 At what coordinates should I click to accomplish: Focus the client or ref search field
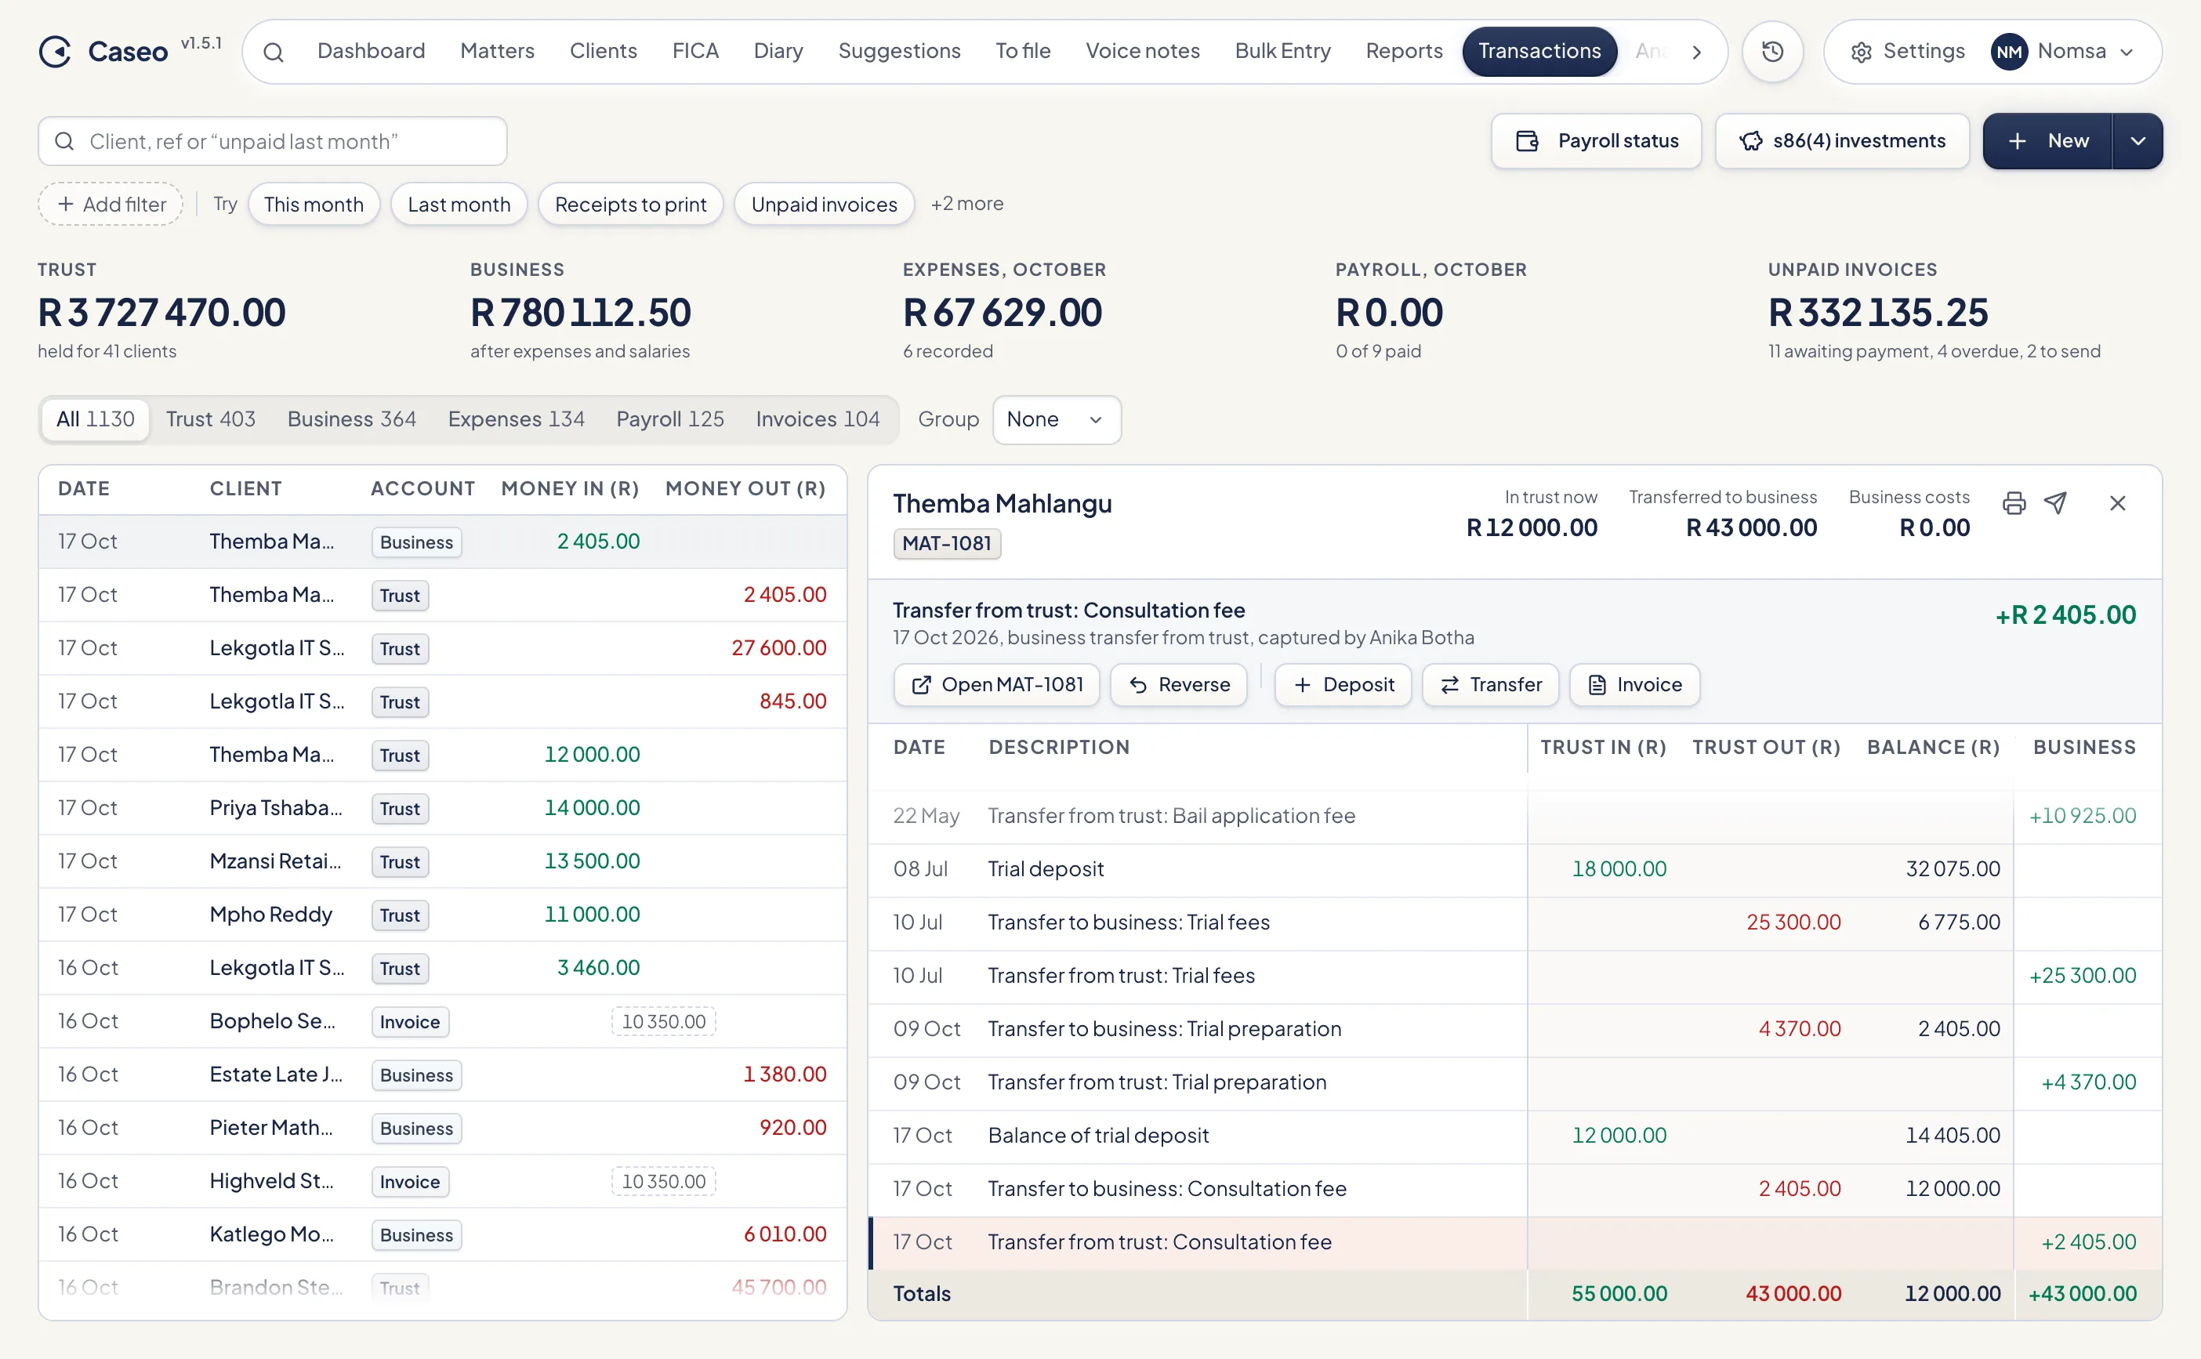[272, 141]
